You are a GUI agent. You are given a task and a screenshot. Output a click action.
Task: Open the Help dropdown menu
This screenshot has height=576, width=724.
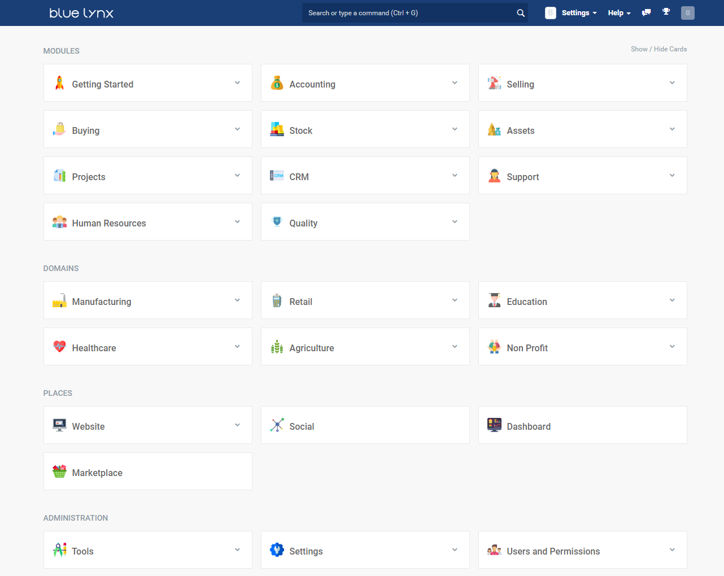pyautogui.click(x=619, y=13)
